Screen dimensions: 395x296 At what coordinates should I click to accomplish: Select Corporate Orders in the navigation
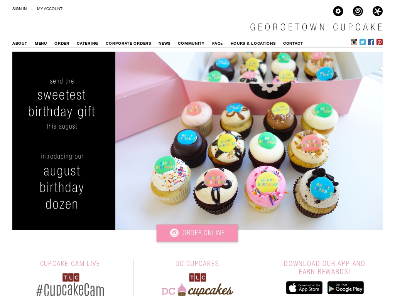coord(128,43)
